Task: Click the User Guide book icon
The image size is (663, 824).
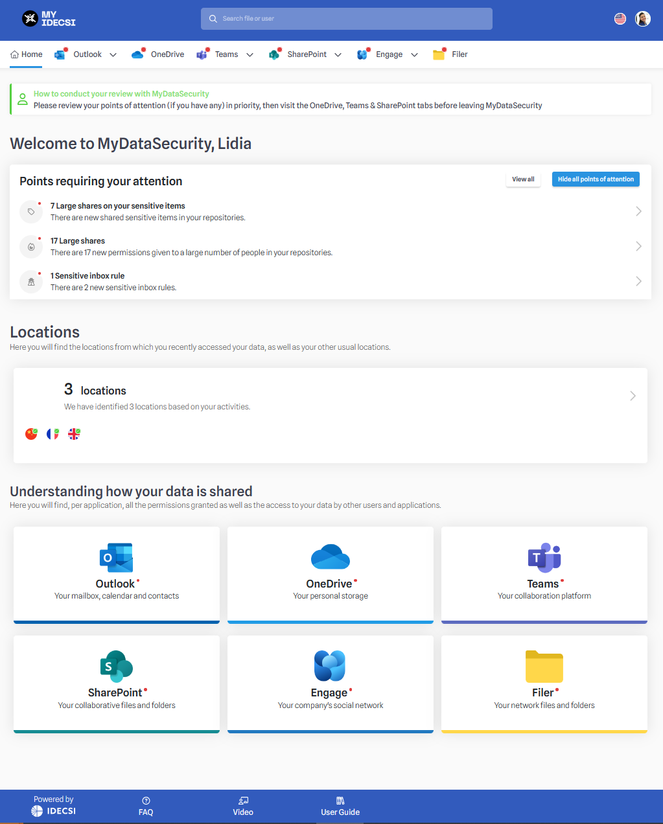Action: tap(340, 801)
